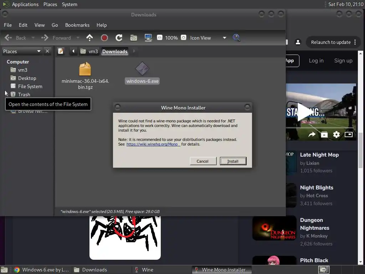This screenshot has height=274, width=365.
Task: Open Late Night Mop game link
Action: [319, 155]
